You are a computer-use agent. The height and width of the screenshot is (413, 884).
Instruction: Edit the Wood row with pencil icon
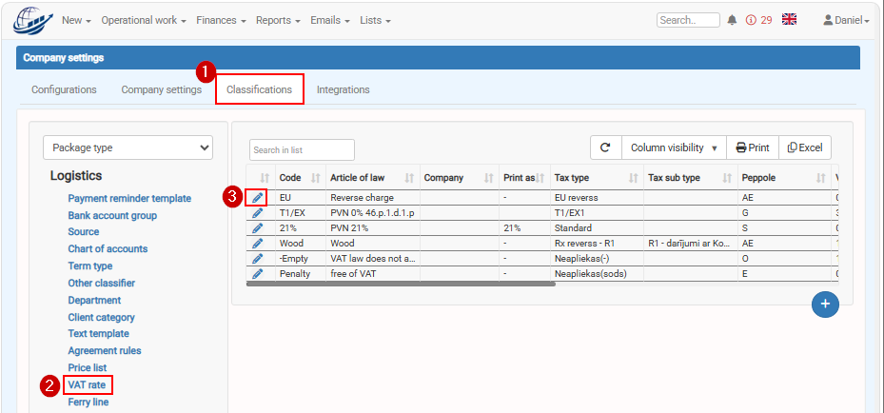[257, 244]
